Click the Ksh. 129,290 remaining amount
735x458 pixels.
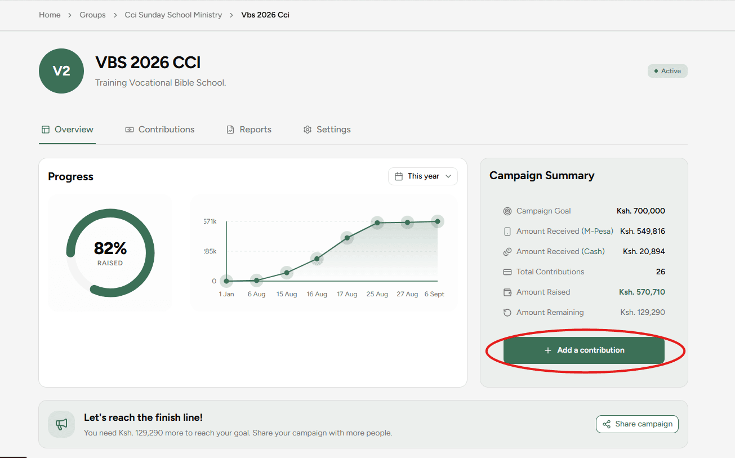tap(643, 313)
